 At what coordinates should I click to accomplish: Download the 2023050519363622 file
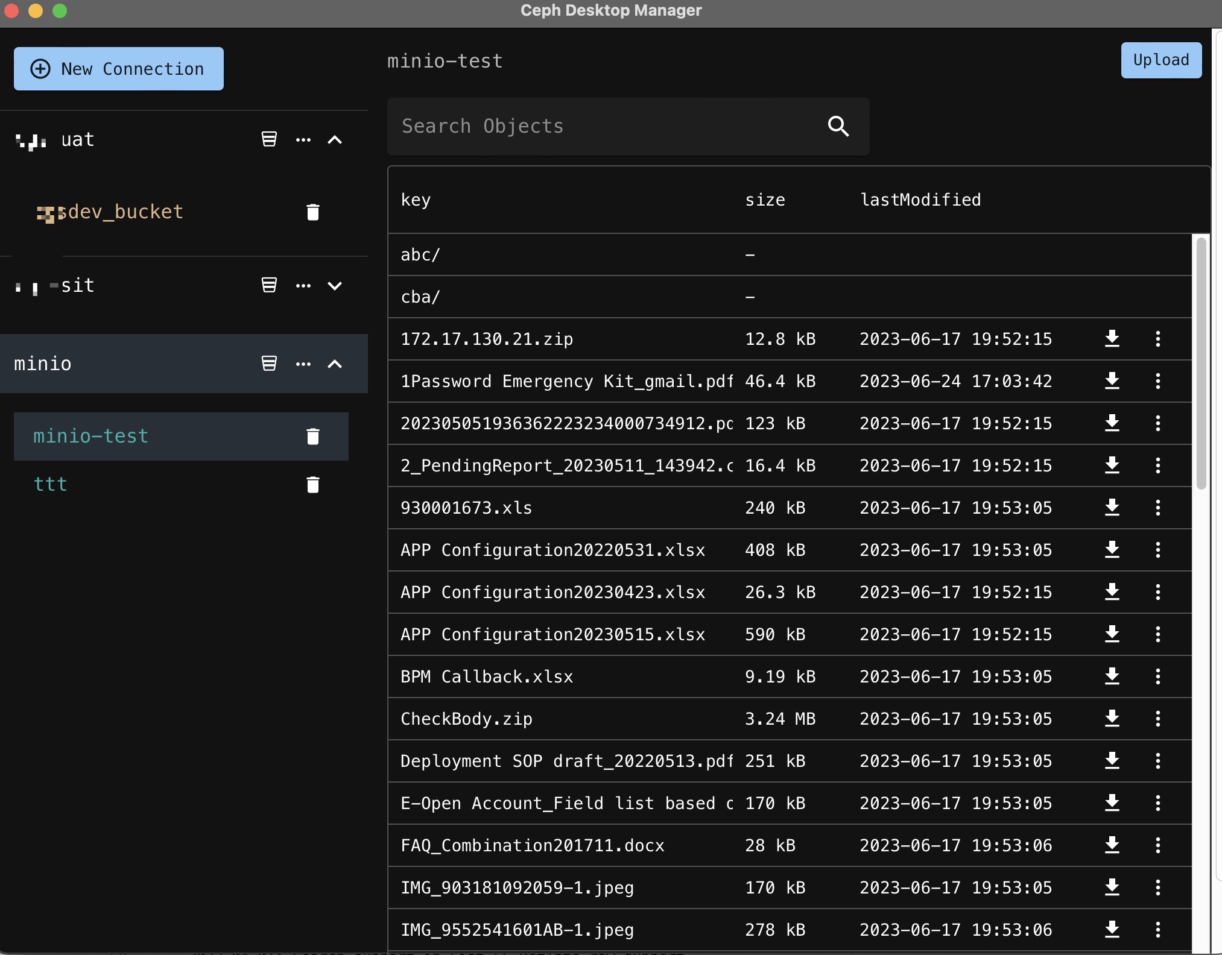pos(1112,423)
